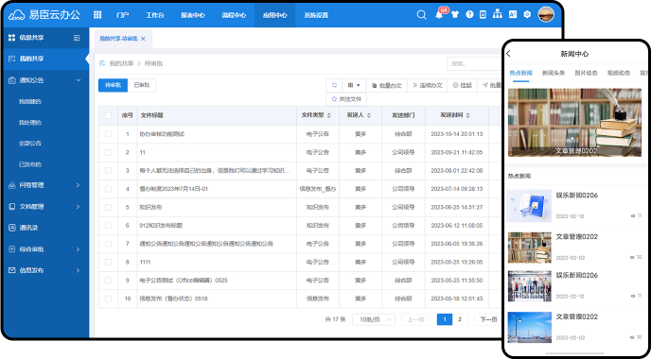Click the 通讯录 contacts sidebar icon
The width and height of the screenshot is (651, 359).
[x=11, y=228]
